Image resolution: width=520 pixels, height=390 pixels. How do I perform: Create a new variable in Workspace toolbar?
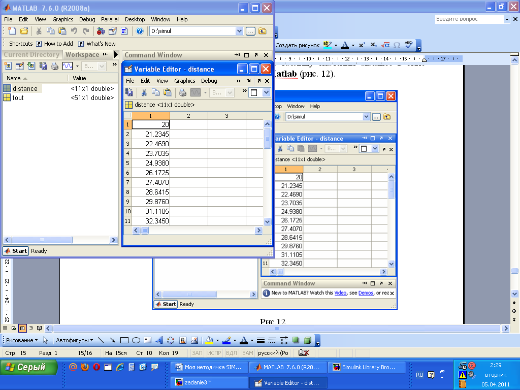8,66
